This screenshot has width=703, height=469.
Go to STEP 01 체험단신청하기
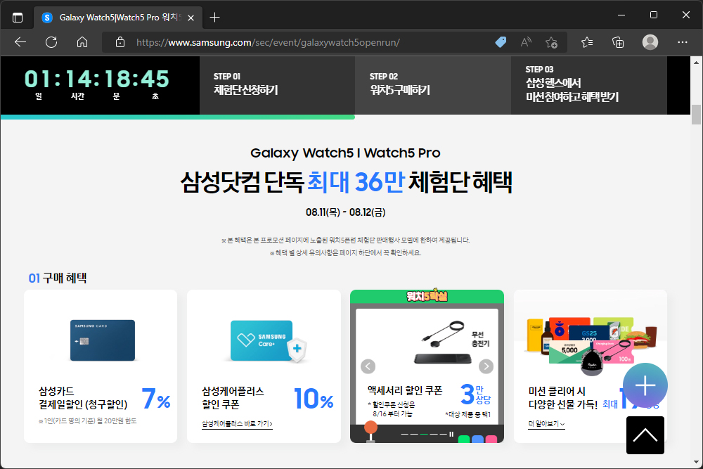coord(277,85)
